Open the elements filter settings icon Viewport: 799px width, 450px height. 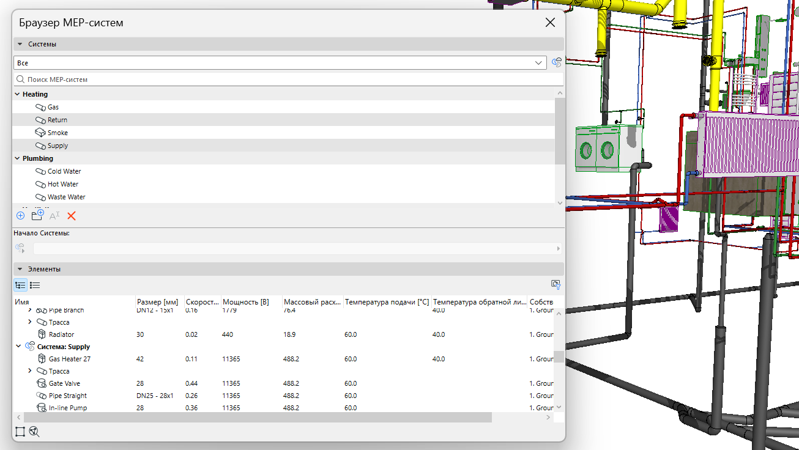coord(556,284)
